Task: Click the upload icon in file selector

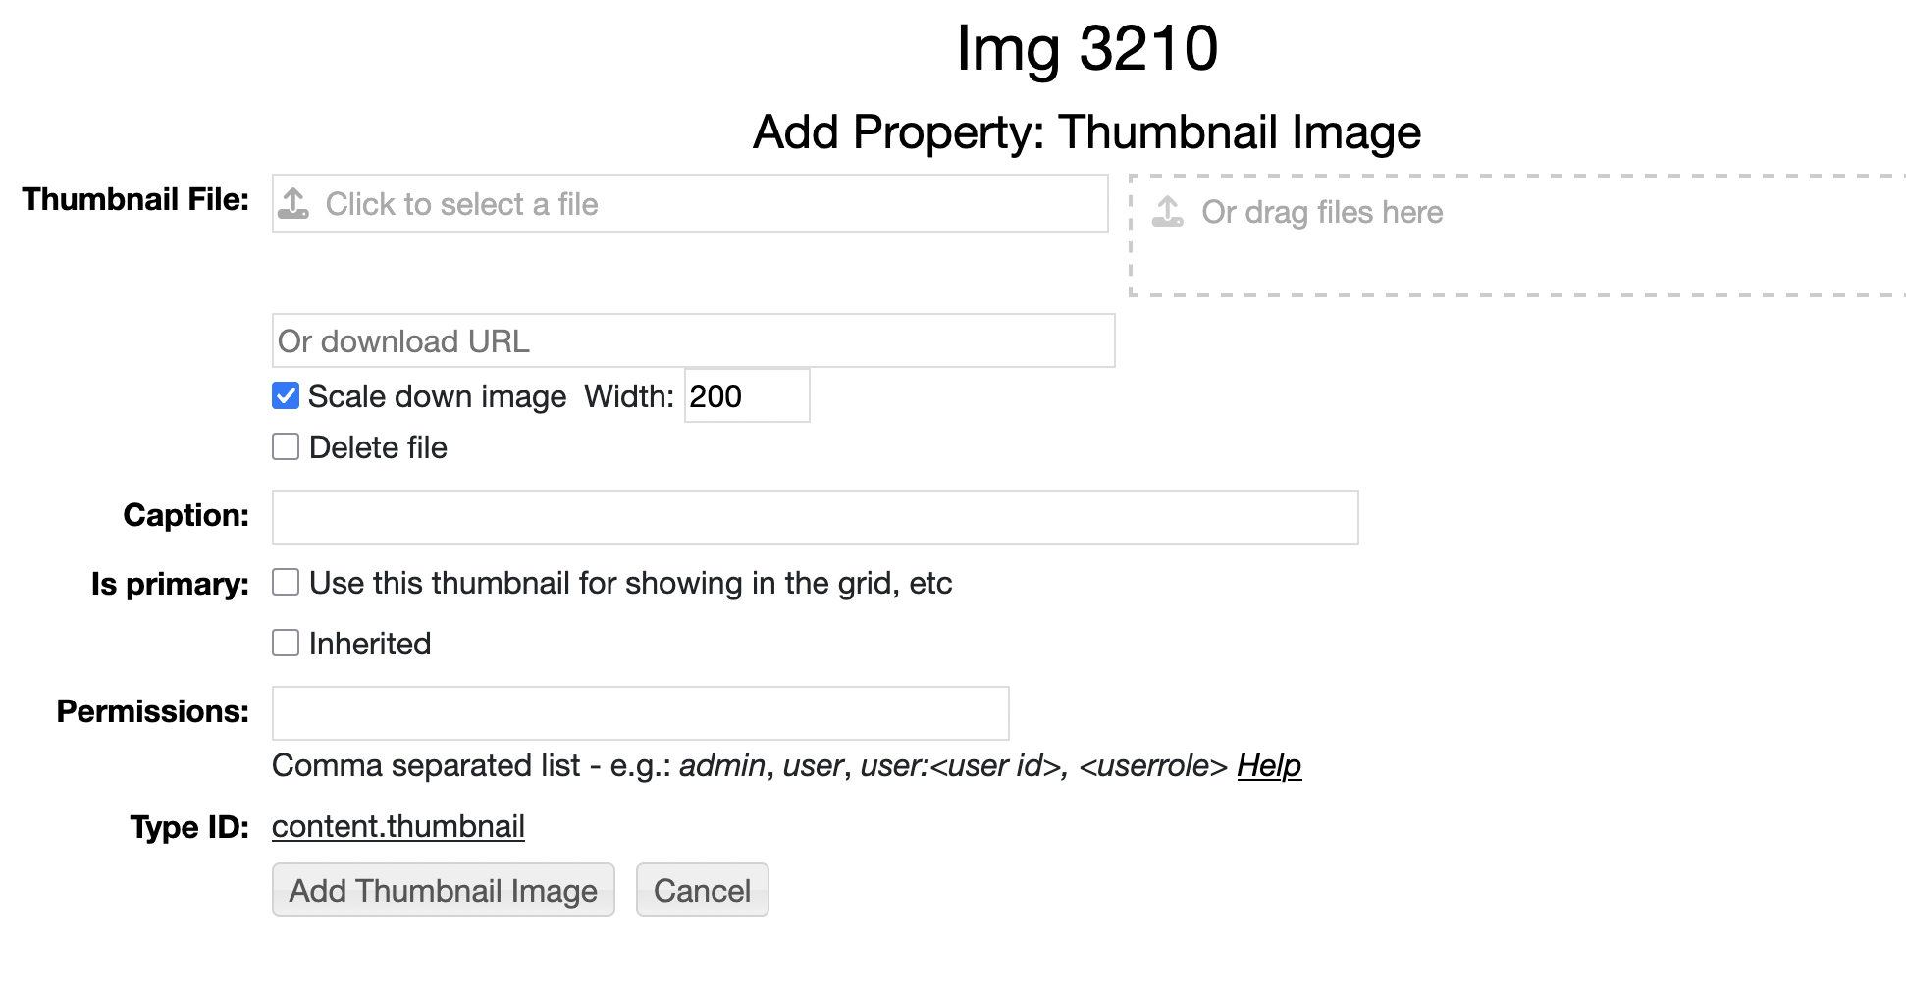Action: (293, 204)
